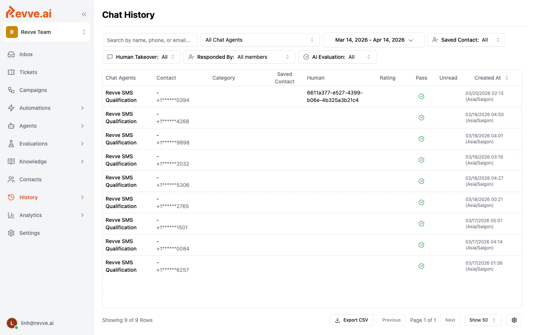Click pass check icon for contact ending 5306
Screen dimensions: 537x335
click(421, 181)
